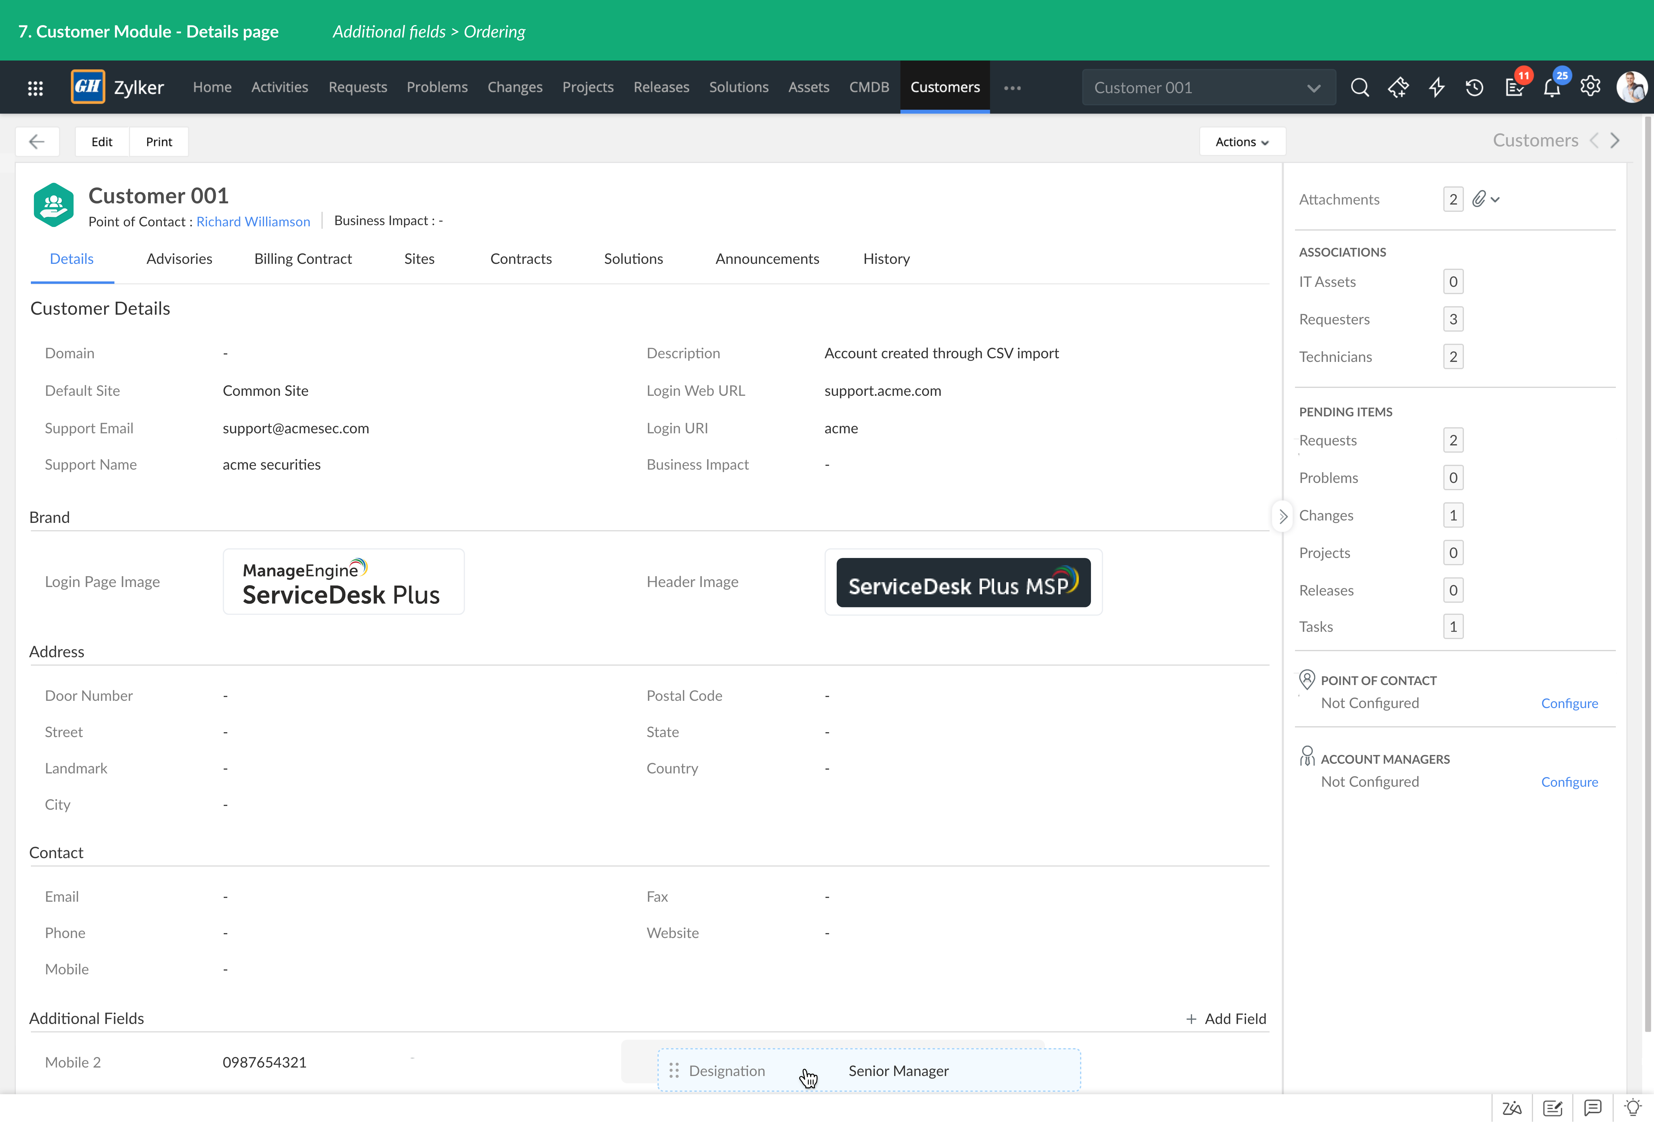Open the settings gear icon

click(x=1591, y=87)
